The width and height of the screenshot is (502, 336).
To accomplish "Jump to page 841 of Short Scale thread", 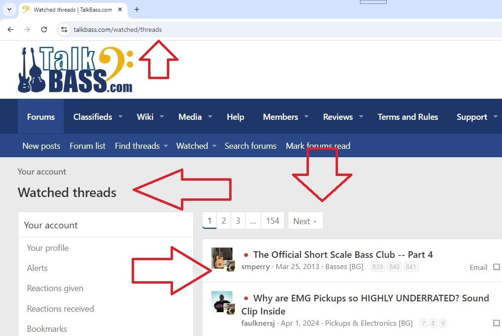I will [x=411, y=267].
